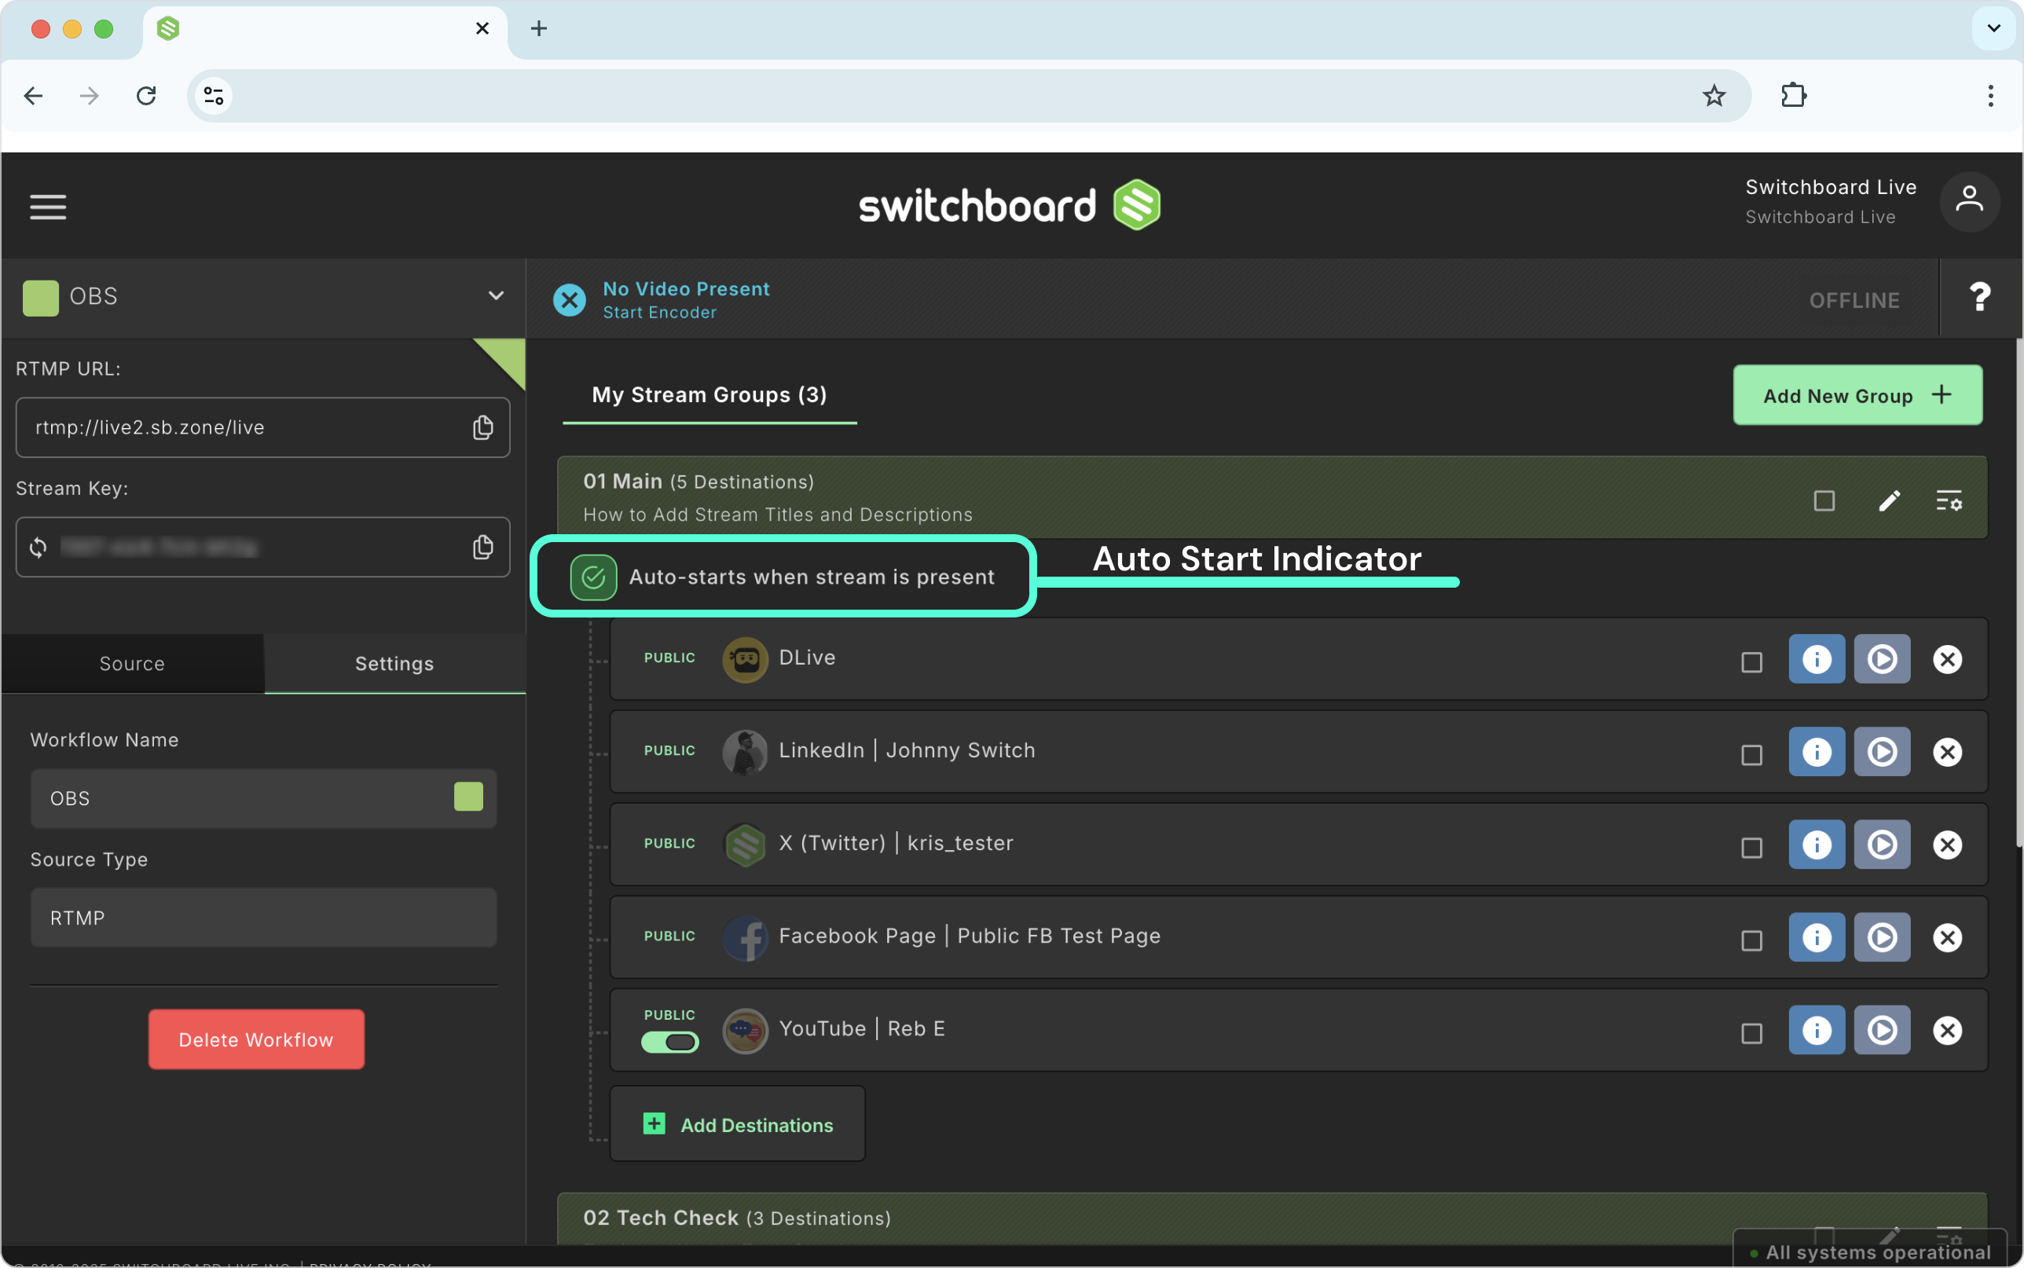The width and height of the screenshot is (2024, 1268).
Task: Click the Start Encoder link
Action: (660, 313)
